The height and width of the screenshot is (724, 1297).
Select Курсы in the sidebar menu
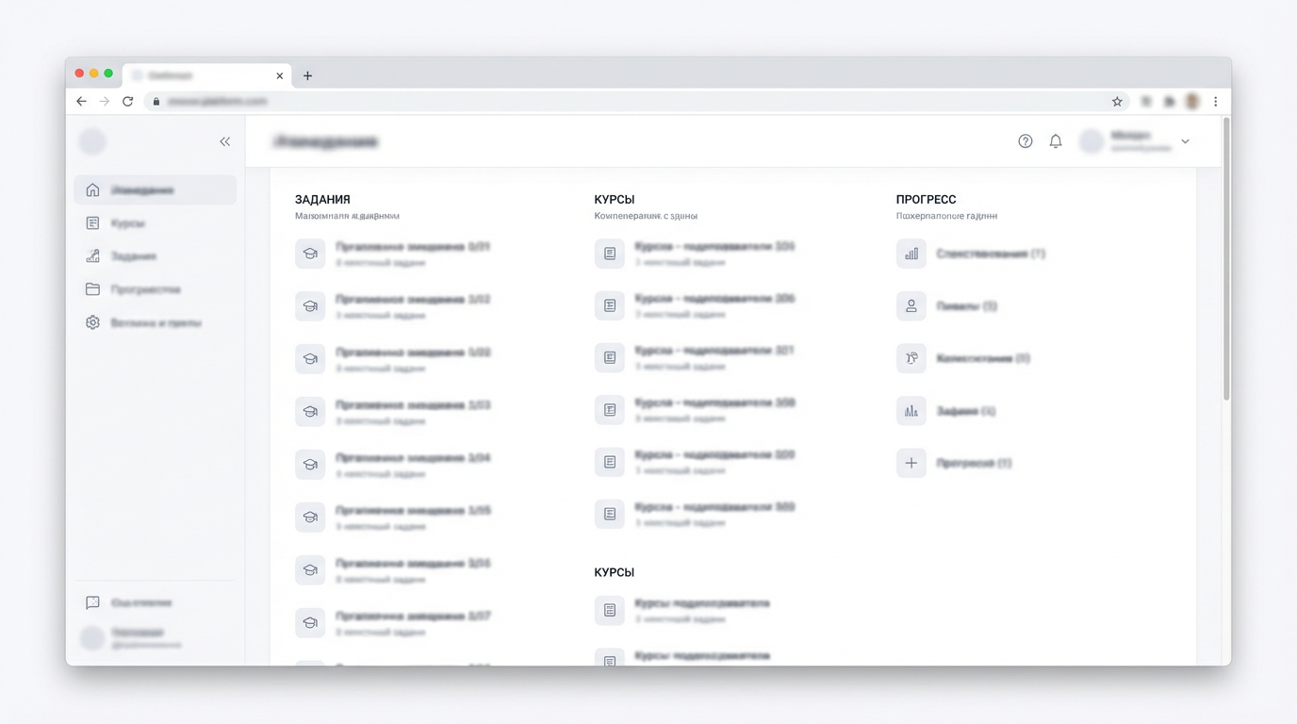point(127,223)
